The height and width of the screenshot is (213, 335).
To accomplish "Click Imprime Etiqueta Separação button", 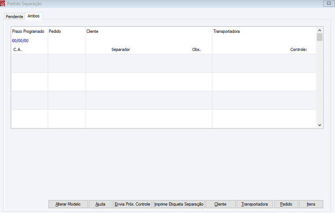I will tap(179, 204).
